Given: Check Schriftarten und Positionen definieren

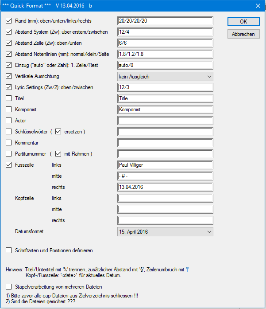Looking at the screenshot, I should coord(9,250).
